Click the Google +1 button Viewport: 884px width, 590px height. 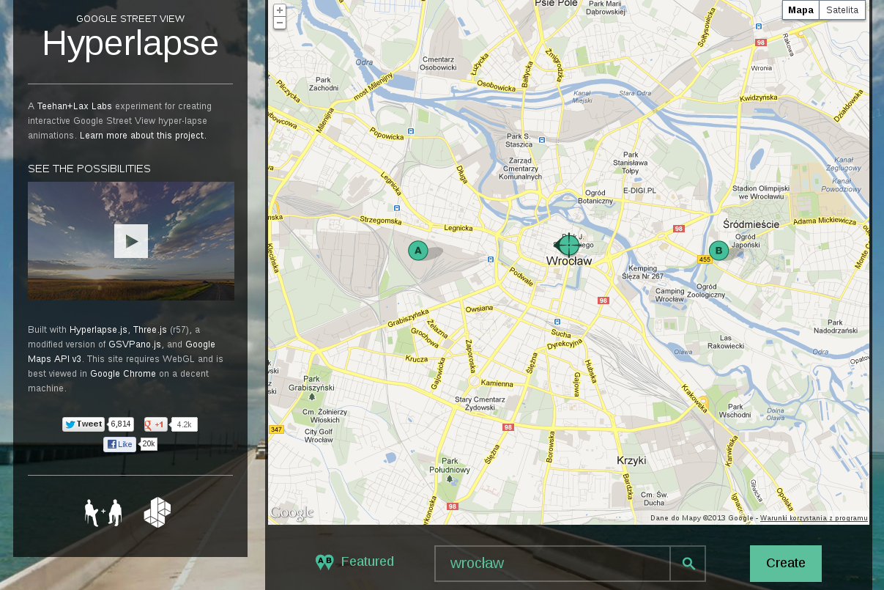pyautogui.click(x=156, y=424)
